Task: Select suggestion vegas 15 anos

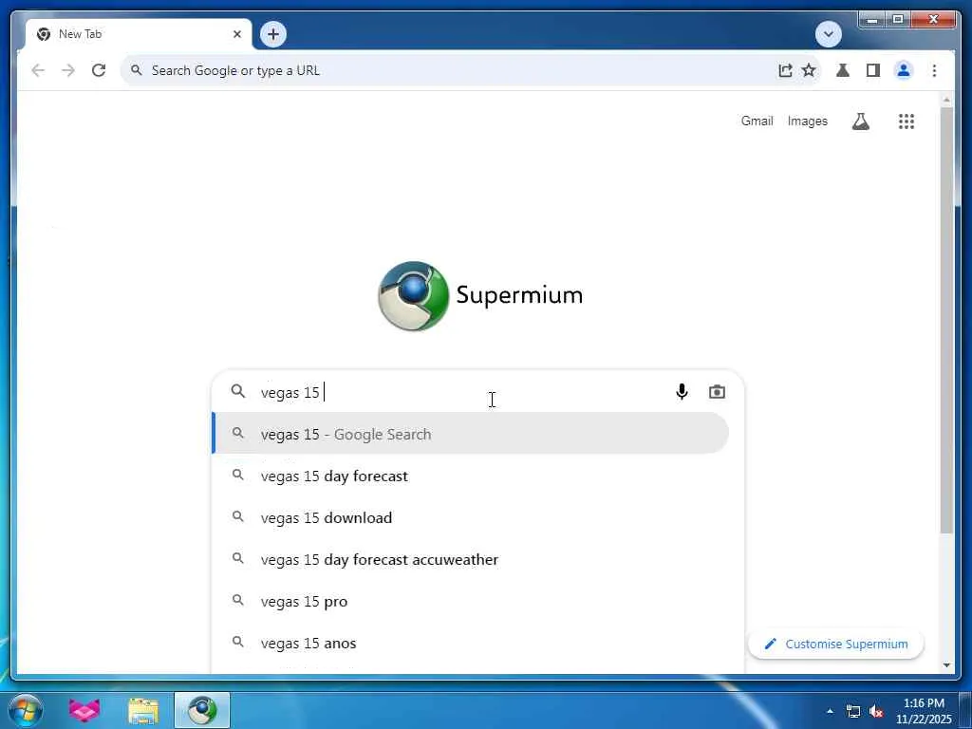Action: [x=470, y=643]
